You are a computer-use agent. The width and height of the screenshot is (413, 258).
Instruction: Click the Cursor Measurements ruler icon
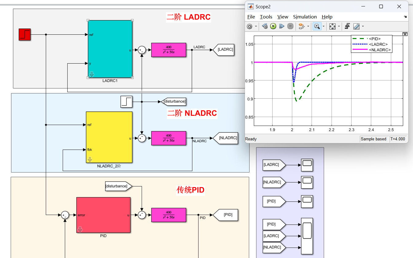(356, 26)
